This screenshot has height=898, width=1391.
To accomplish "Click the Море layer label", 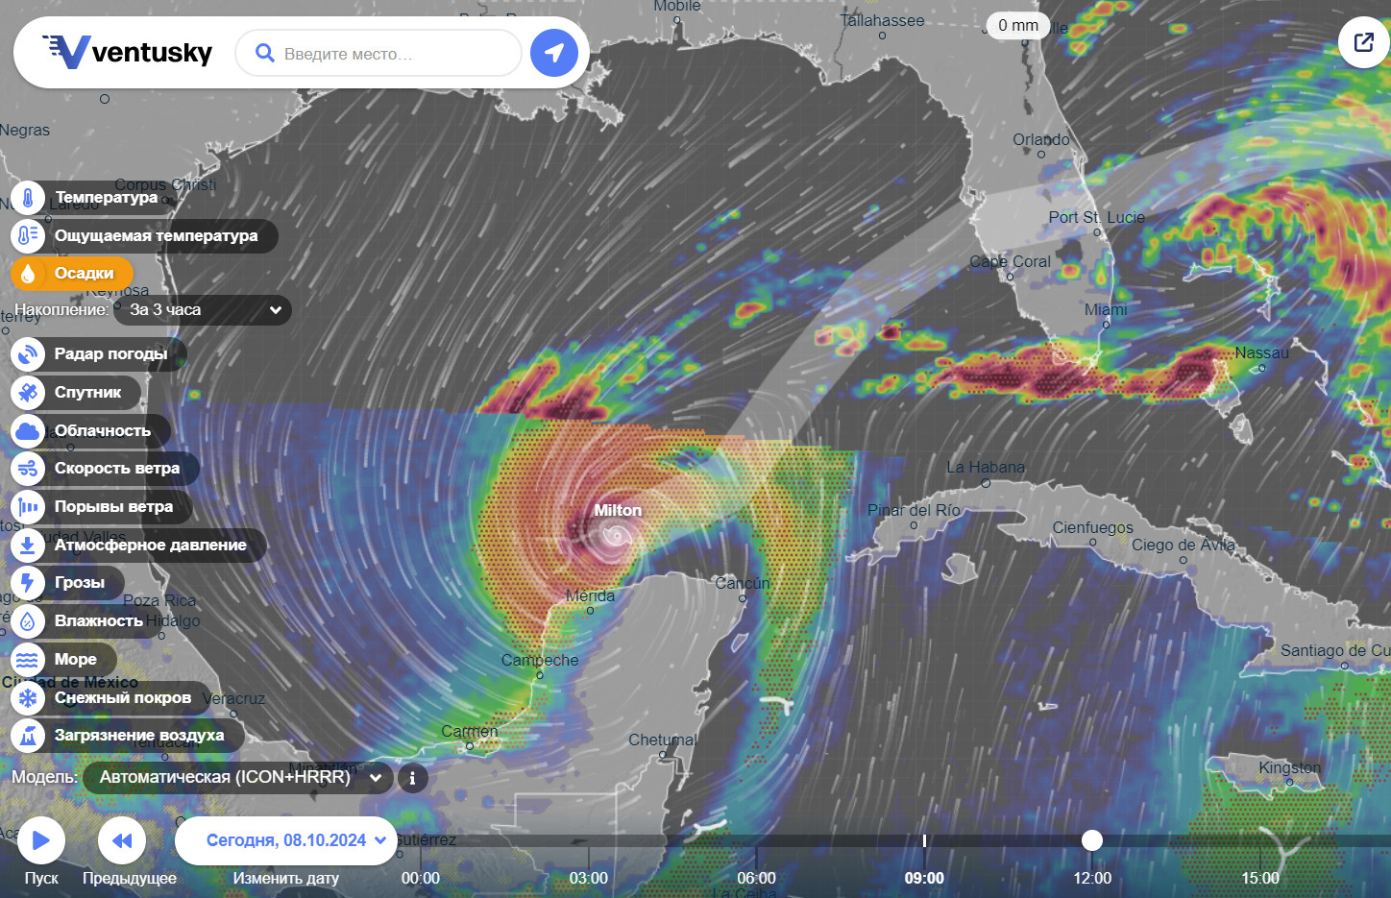I will pos(76,659).
